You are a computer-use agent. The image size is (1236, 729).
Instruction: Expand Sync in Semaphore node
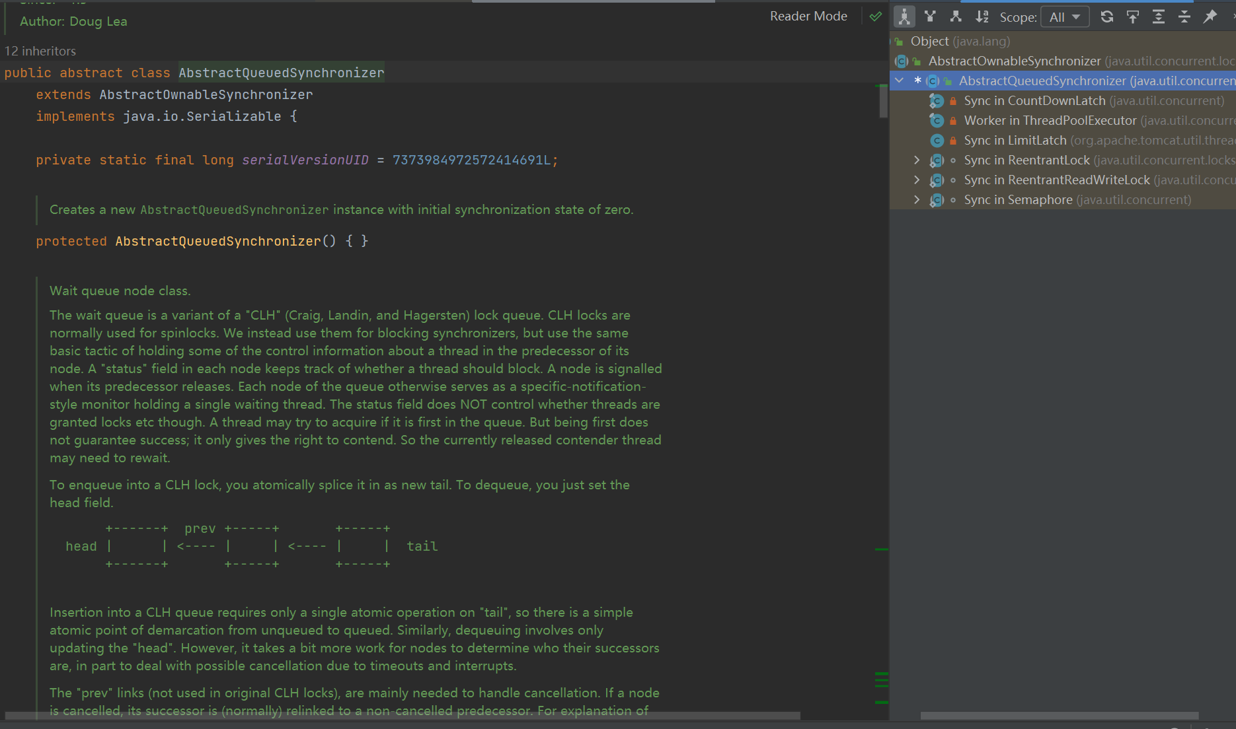(917, 199)
